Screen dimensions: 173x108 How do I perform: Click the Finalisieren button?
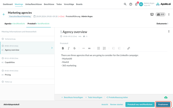click(x=163, y=104)
